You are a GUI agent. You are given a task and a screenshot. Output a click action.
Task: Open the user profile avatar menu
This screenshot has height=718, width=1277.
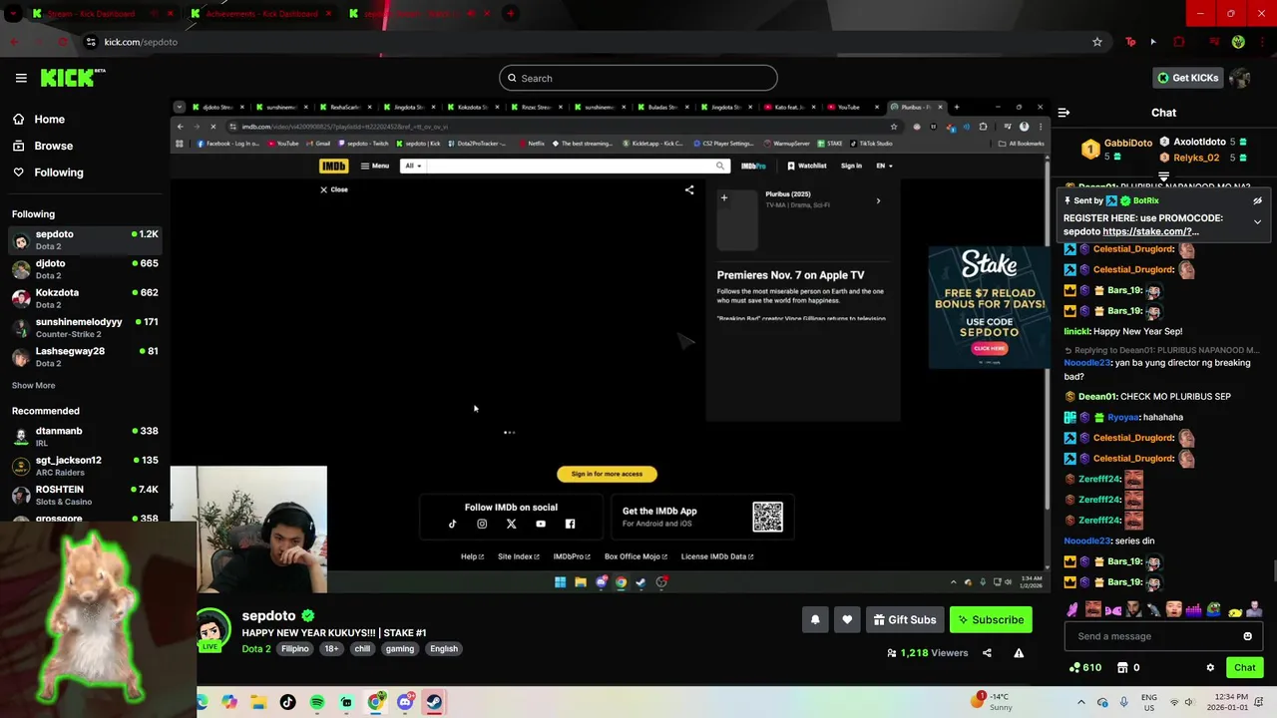pyautogui.click(x=1240, y=78)
